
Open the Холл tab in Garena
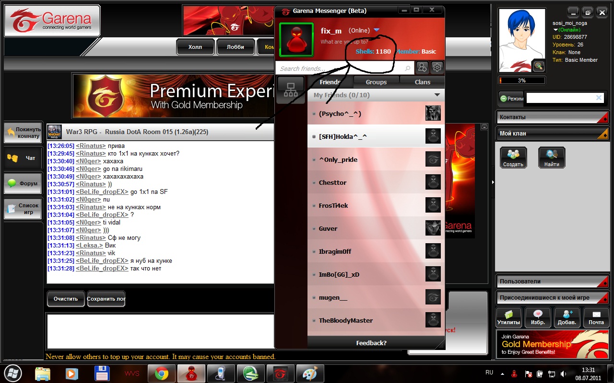[x=195, y=47]
